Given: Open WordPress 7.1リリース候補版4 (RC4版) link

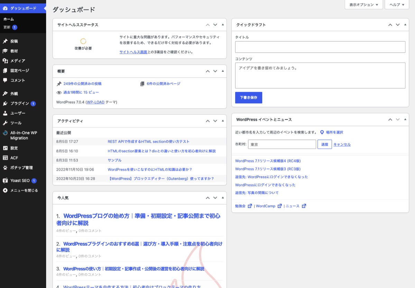Looking at the screenshot, I should (268, 161).
